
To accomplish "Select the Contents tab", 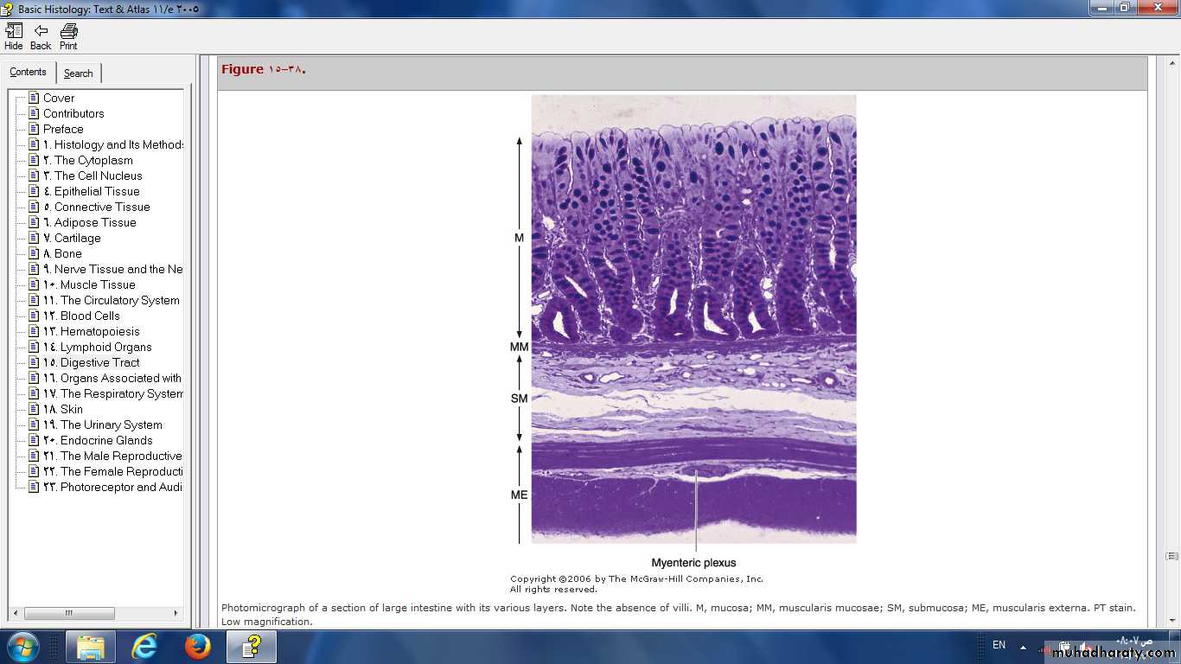I will 29,73.
